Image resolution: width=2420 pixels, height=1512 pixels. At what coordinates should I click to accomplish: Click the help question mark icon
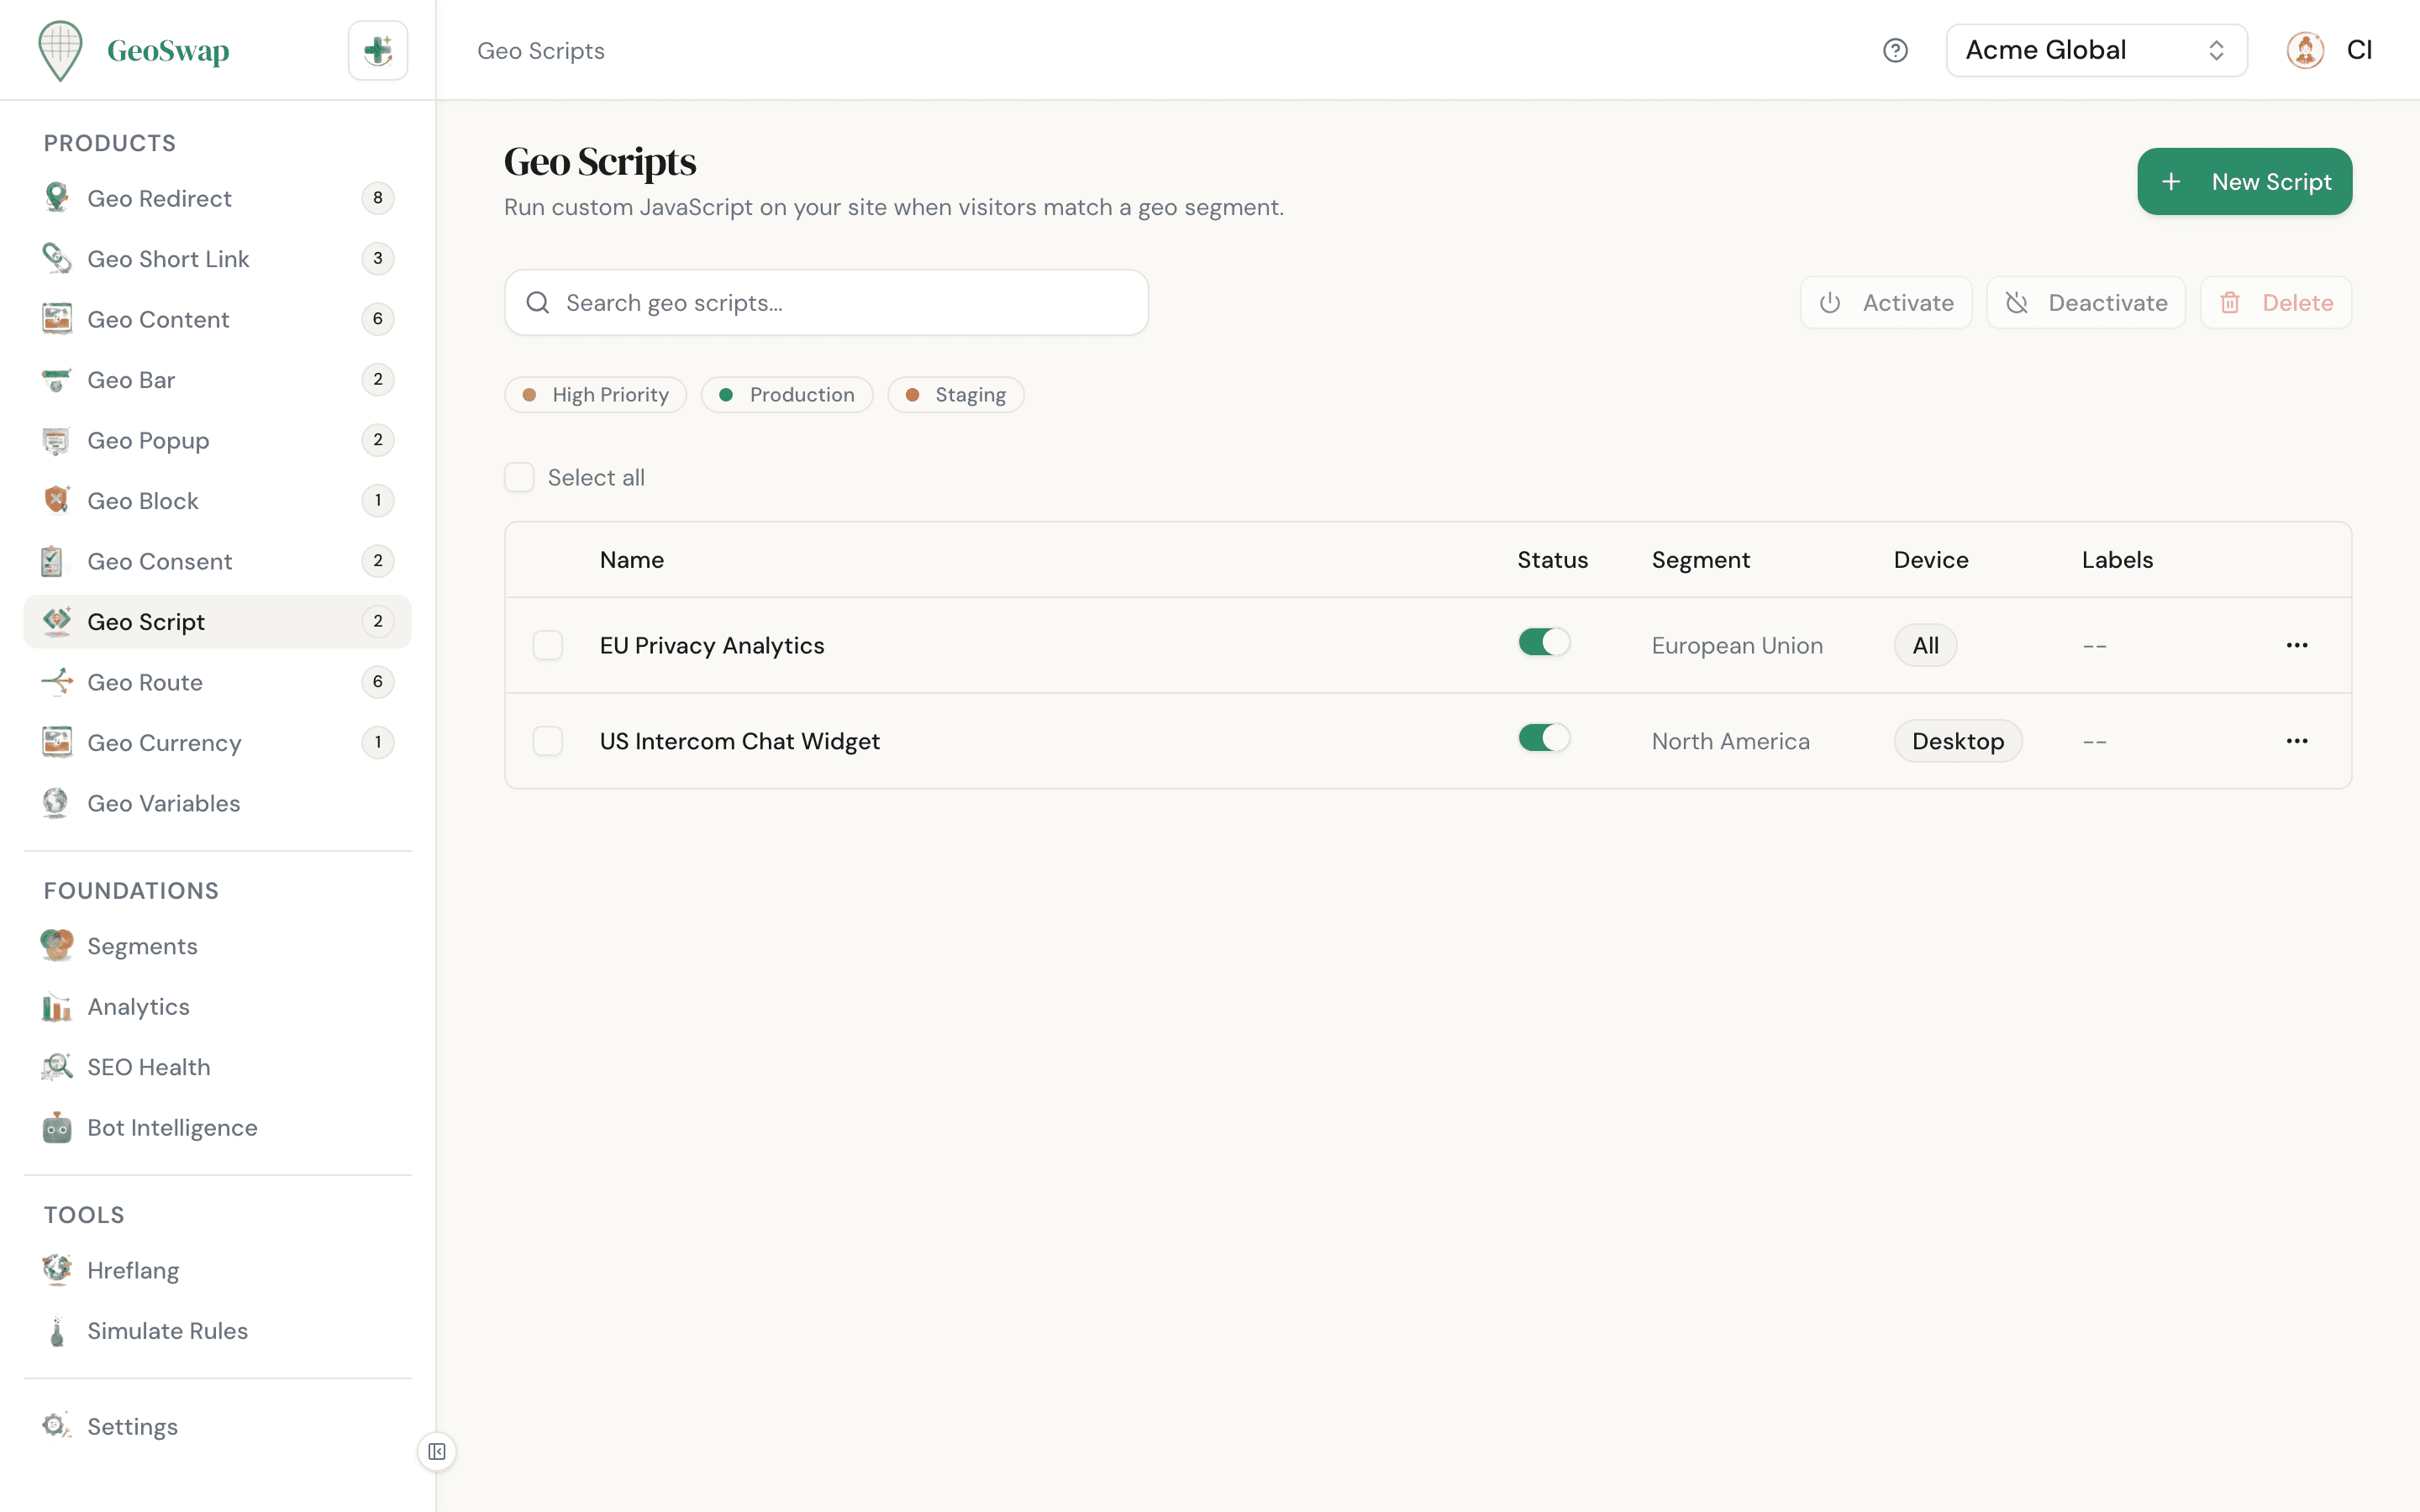coord(1896,50)
